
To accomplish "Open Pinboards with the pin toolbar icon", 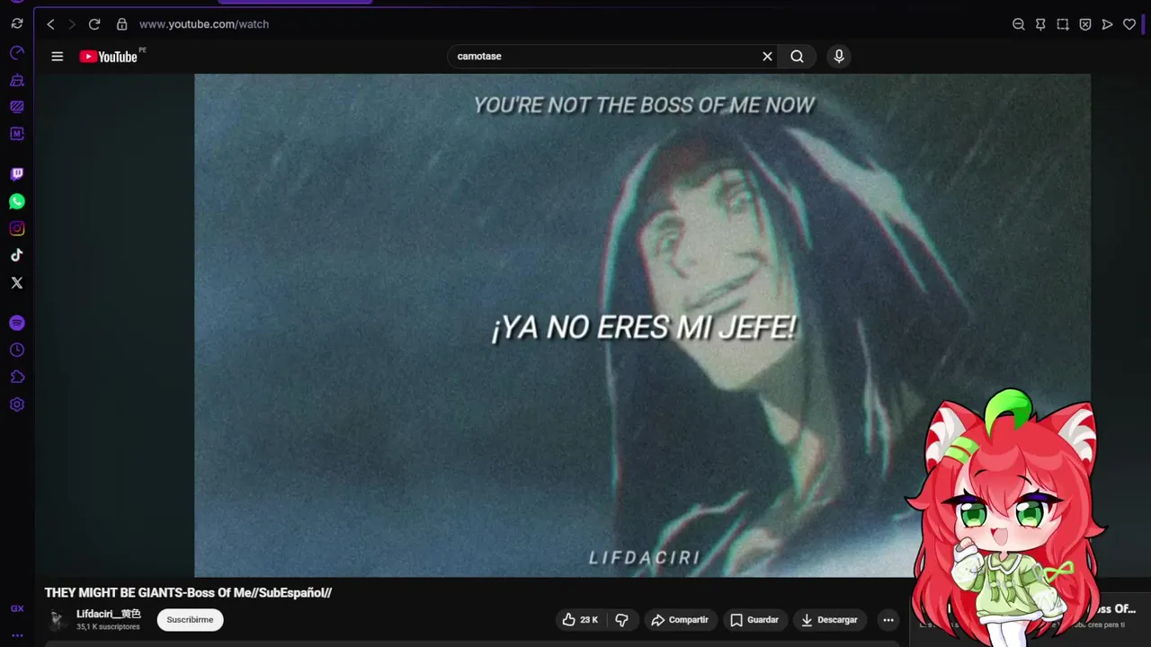I will [x=1040, y=24].
